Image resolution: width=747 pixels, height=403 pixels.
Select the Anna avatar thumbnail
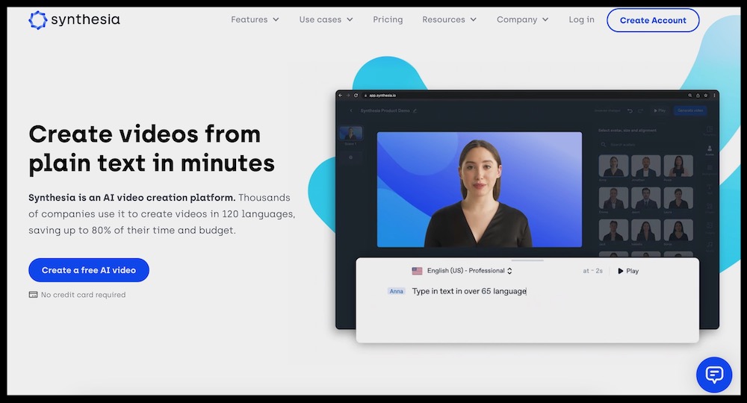click(613, 166)
